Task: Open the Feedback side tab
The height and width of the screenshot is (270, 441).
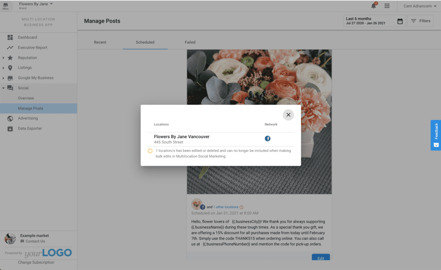Action: click(436, 135)
